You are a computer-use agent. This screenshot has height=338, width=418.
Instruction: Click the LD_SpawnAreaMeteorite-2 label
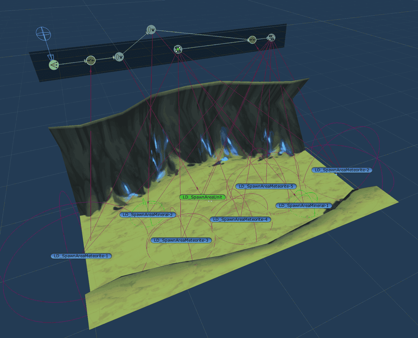click(342, 170)
